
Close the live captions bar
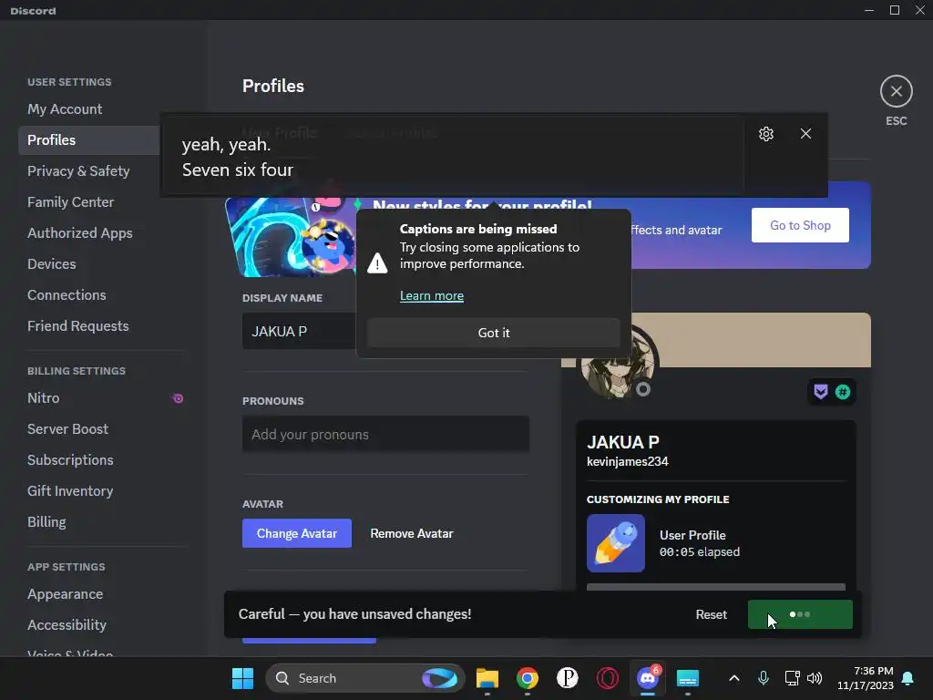coord(805,134)
